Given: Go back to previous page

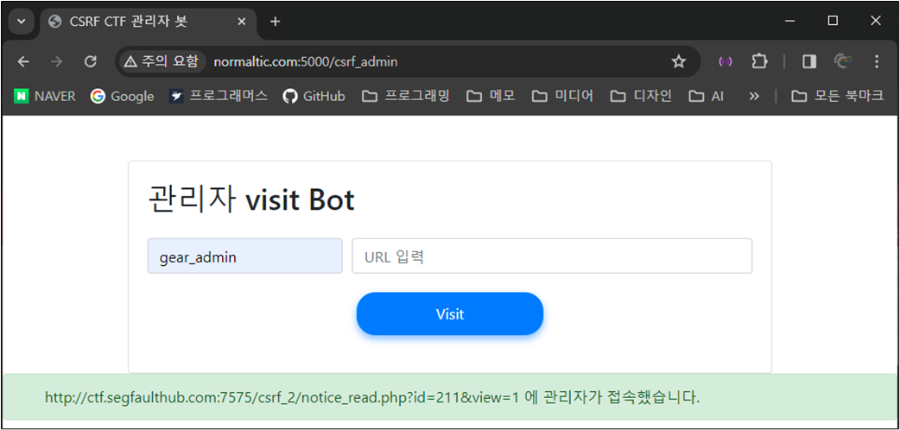Looking at the screenshot, I should point(23,62).
